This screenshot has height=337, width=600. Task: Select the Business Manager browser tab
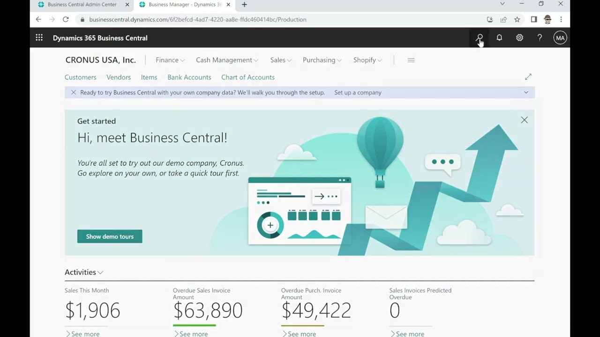click(185, 5)
